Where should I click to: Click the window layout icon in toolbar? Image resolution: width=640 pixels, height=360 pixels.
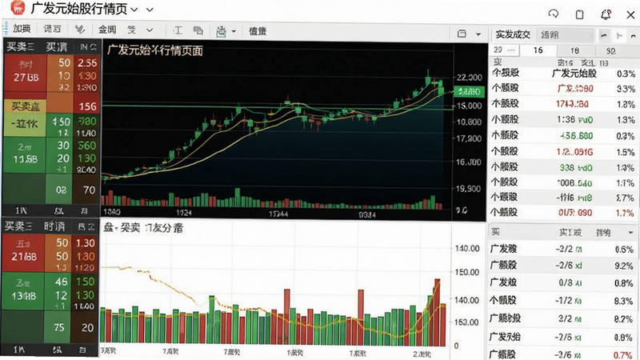coord(462,34)
